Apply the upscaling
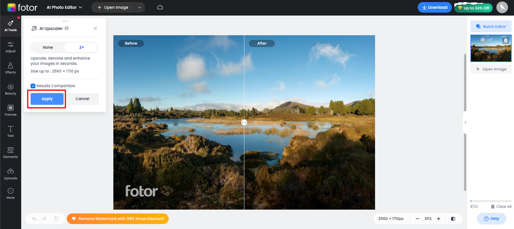This screenshot has width=514, height=229. [x=47, y=99]
